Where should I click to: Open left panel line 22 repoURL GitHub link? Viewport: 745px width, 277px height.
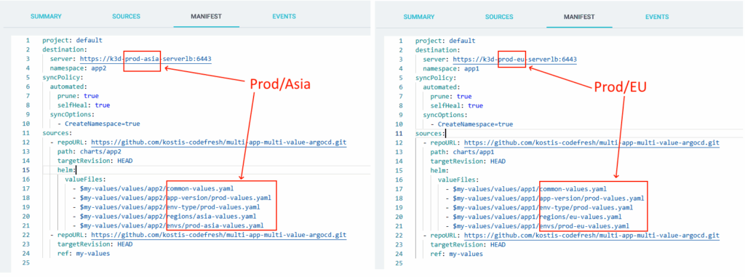[x=218, y=235]
